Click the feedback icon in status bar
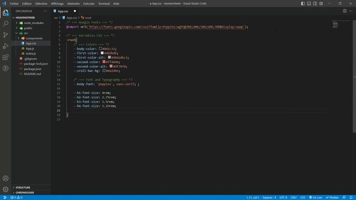 tap(344, 198)
